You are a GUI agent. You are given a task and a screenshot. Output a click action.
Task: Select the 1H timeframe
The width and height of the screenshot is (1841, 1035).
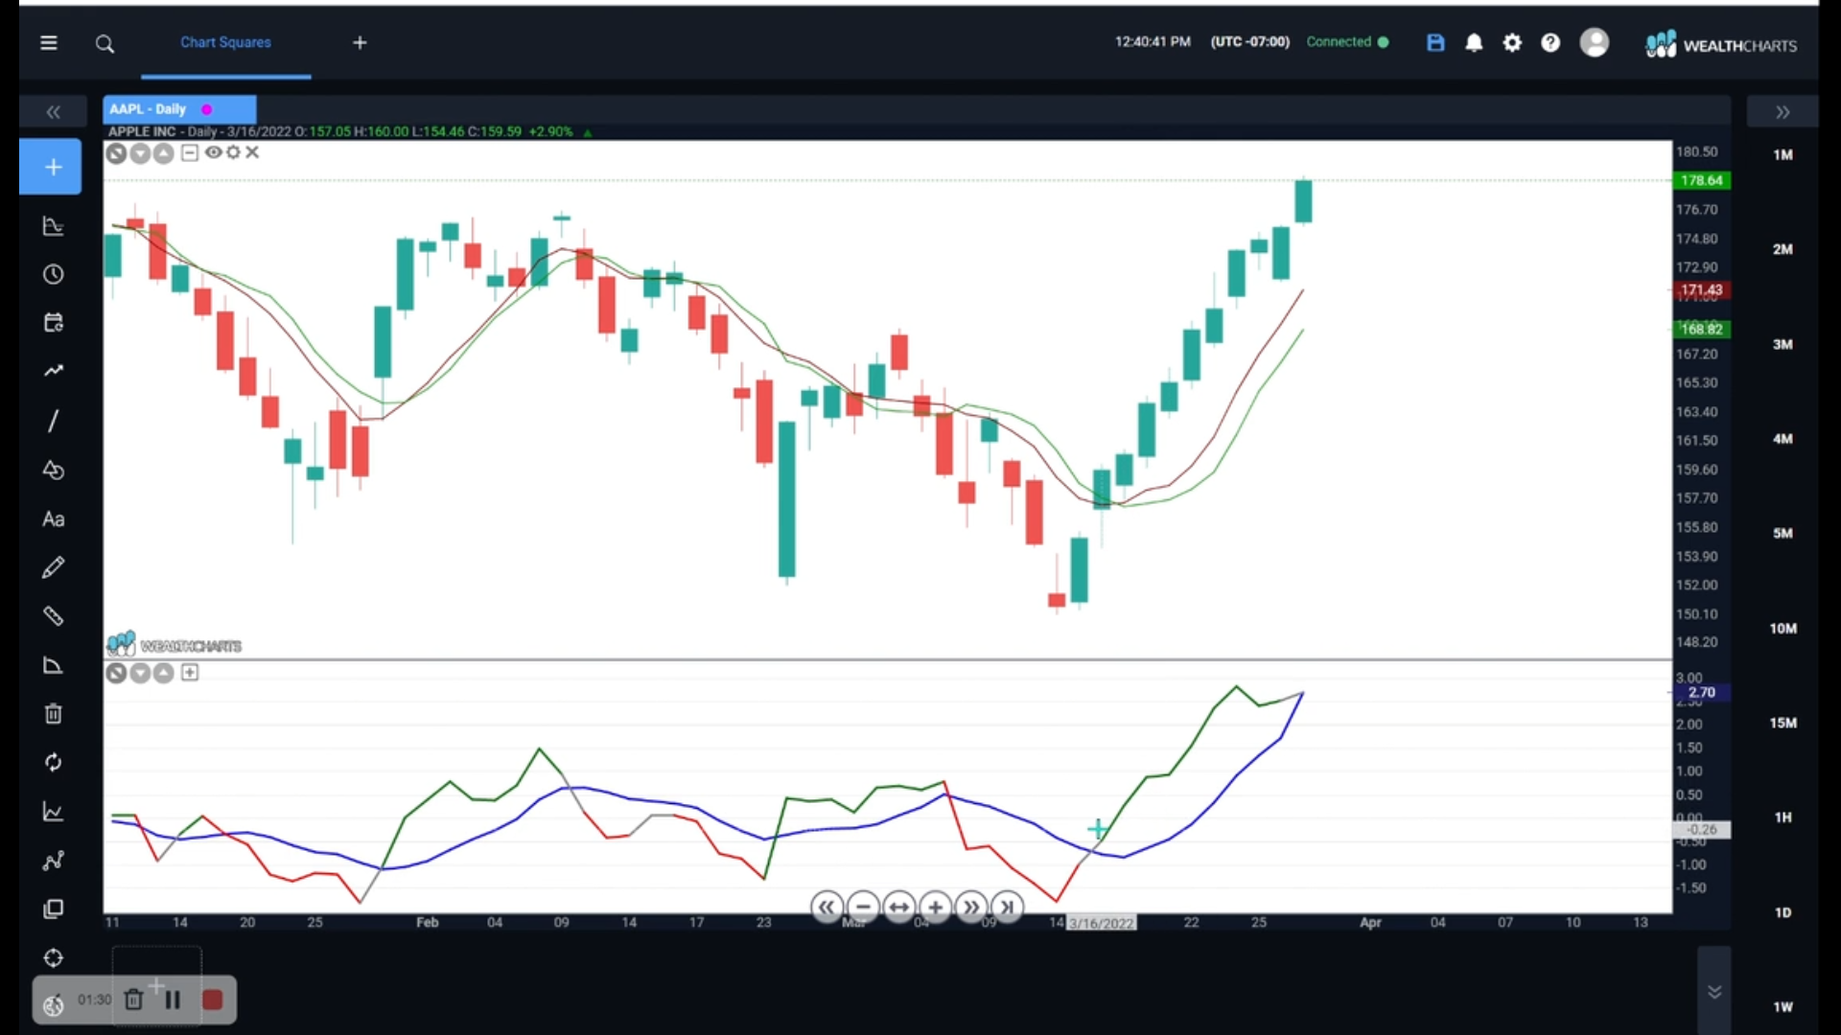click(1783, 817)
